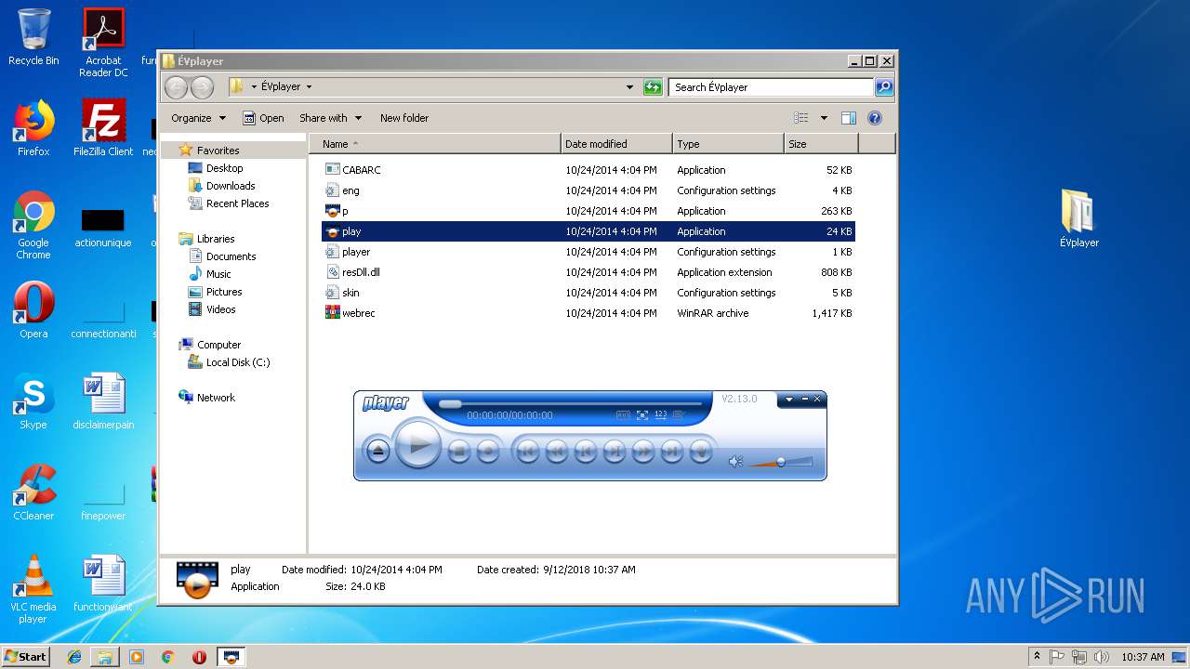Click the Explorer Help question-mark icon

click(x=875, y=118)
